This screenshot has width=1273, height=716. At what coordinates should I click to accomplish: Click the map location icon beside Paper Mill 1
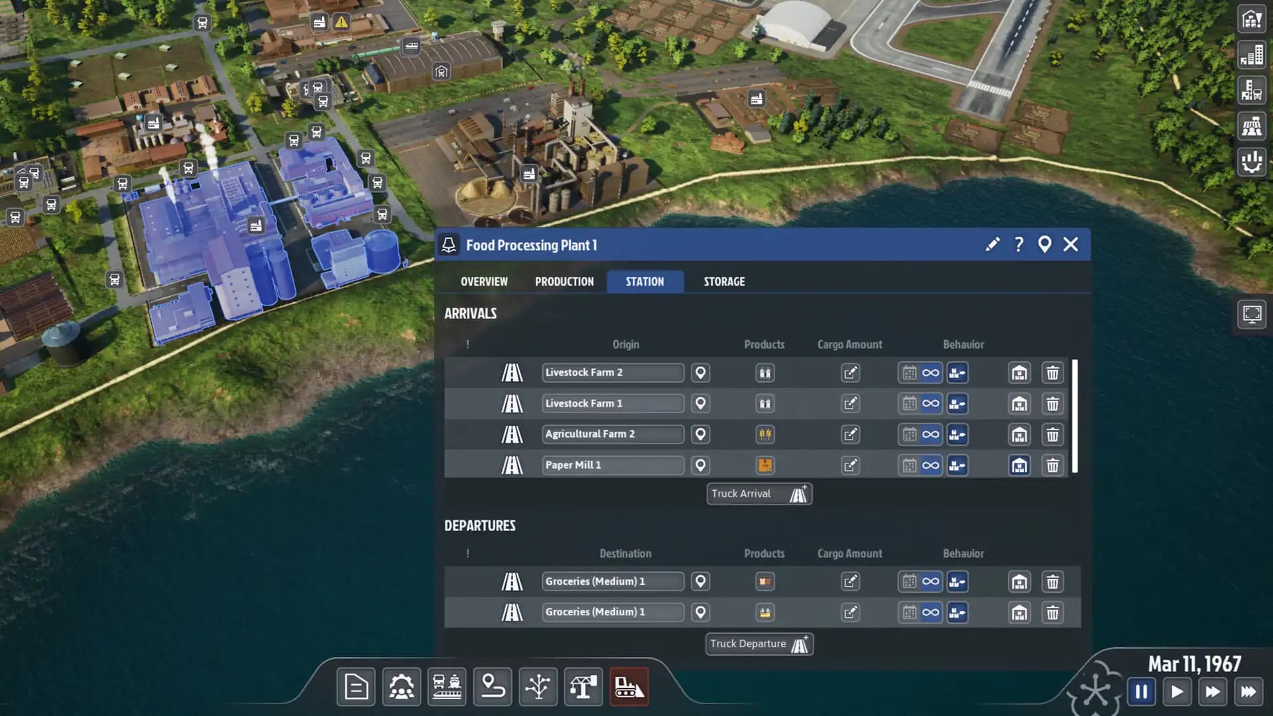coord(701,465)
